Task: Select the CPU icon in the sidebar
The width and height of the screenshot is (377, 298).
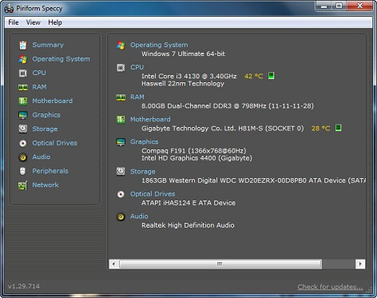Action: coord(23,73)
